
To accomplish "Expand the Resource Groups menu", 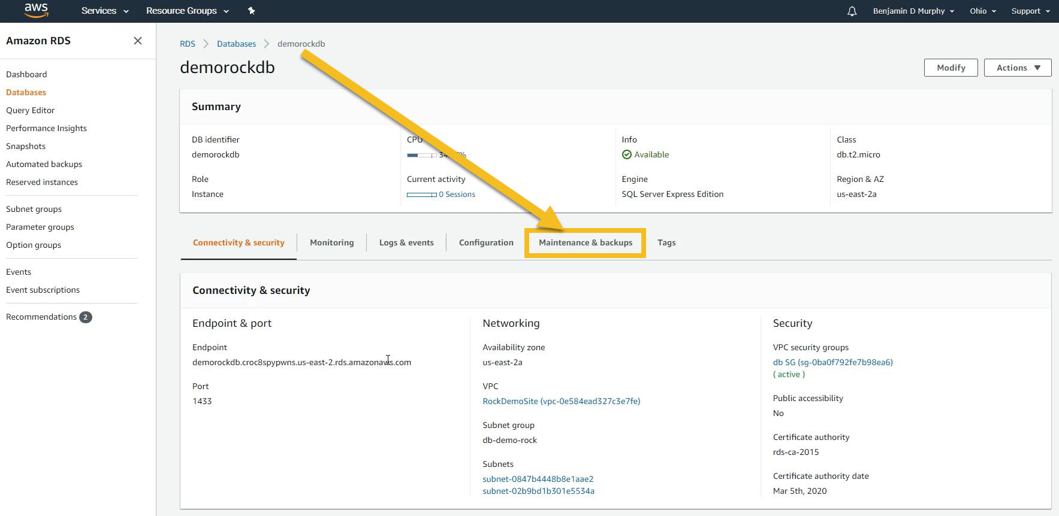I will click(188, 11).
